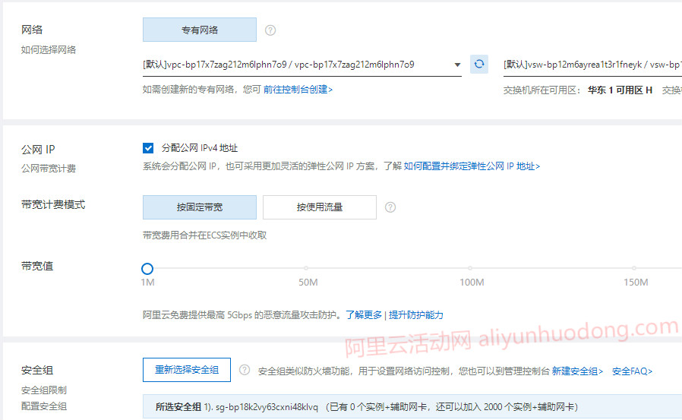Viewport: 682px width, 420px height.
Task: Open the 提升防护能力 link
Action: (416, 314)
